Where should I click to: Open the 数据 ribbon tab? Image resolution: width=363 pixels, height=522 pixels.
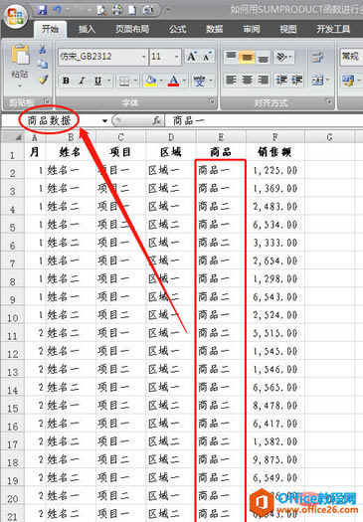tap(214, 29)
